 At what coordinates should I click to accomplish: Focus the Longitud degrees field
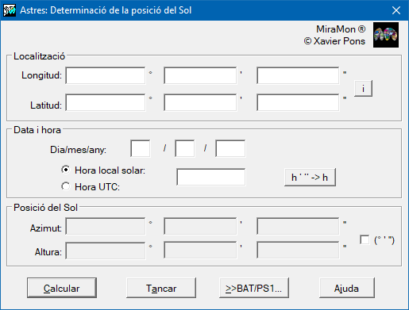click(106, 75)
